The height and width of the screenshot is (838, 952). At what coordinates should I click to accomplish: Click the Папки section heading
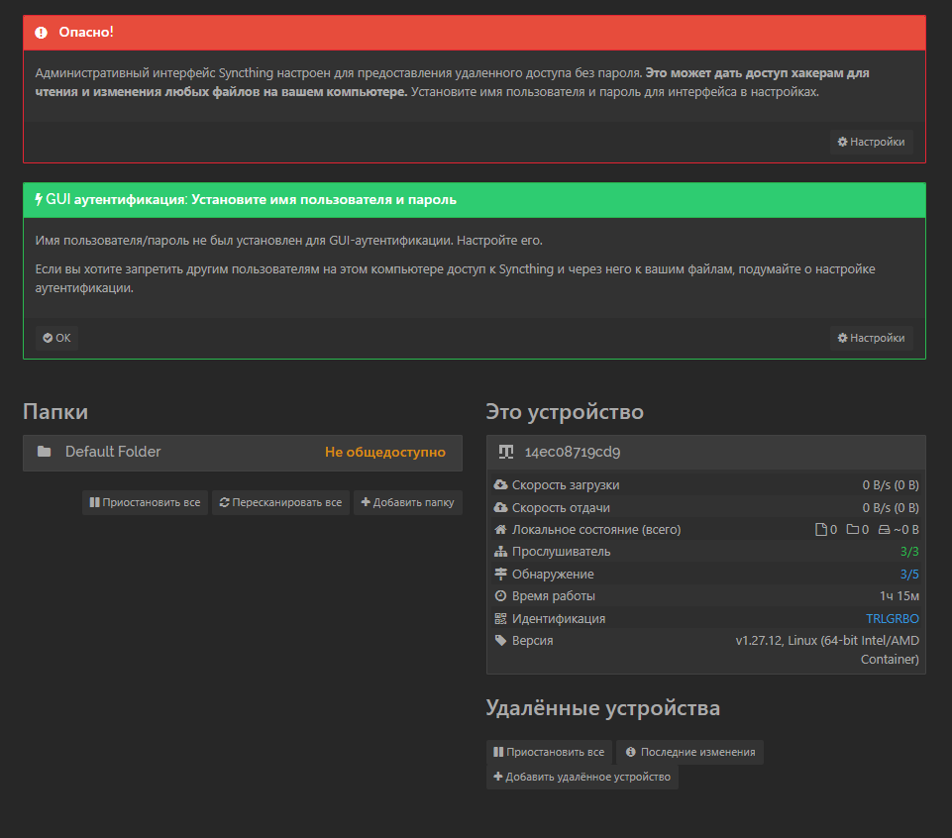point(55,412)
